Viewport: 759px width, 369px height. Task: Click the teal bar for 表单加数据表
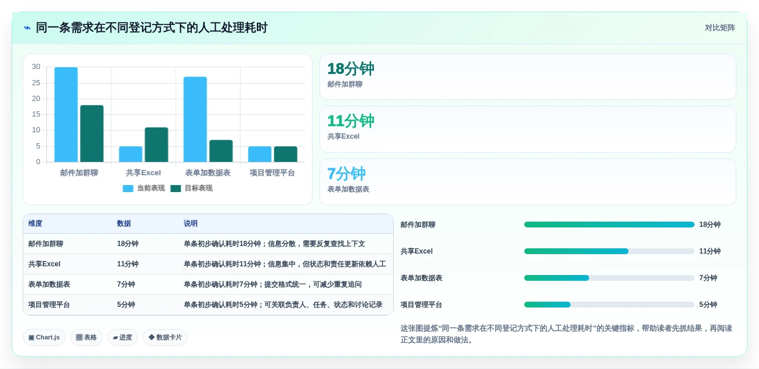coord(221,151)
